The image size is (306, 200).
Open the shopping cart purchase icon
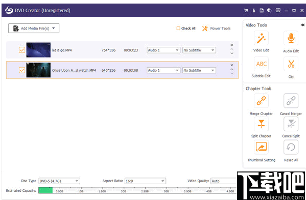click(246, 11)
